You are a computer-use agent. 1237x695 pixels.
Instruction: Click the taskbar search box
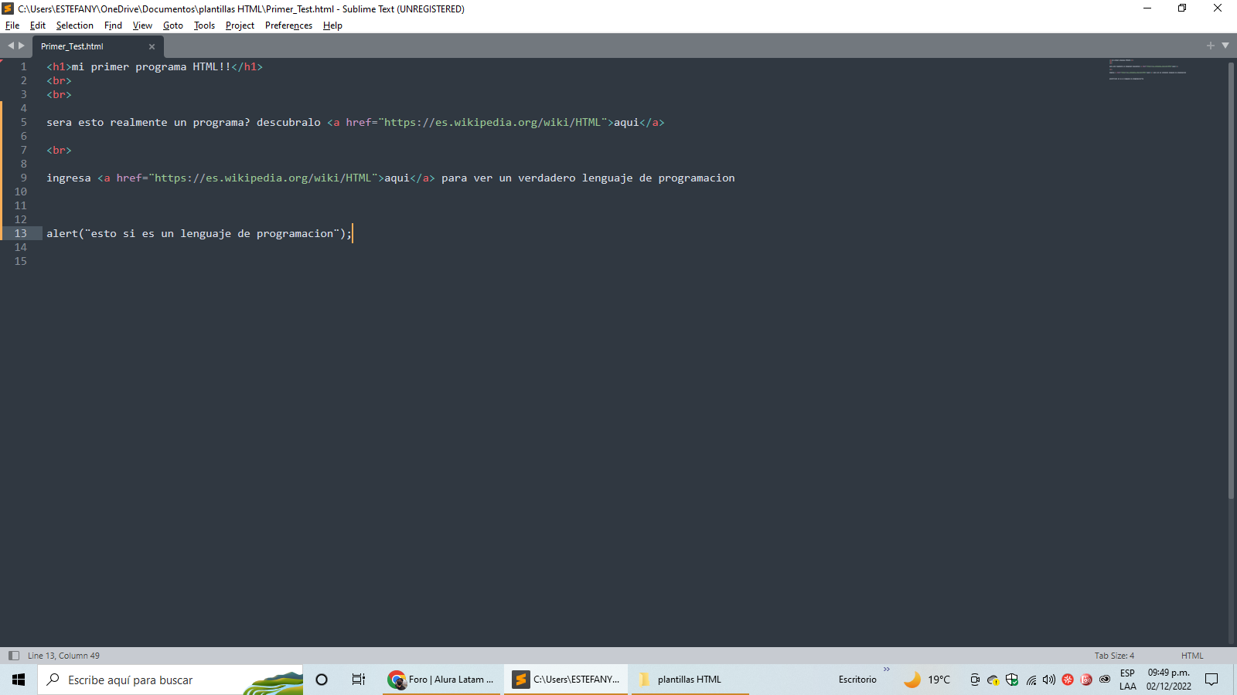tap(170, 680)
